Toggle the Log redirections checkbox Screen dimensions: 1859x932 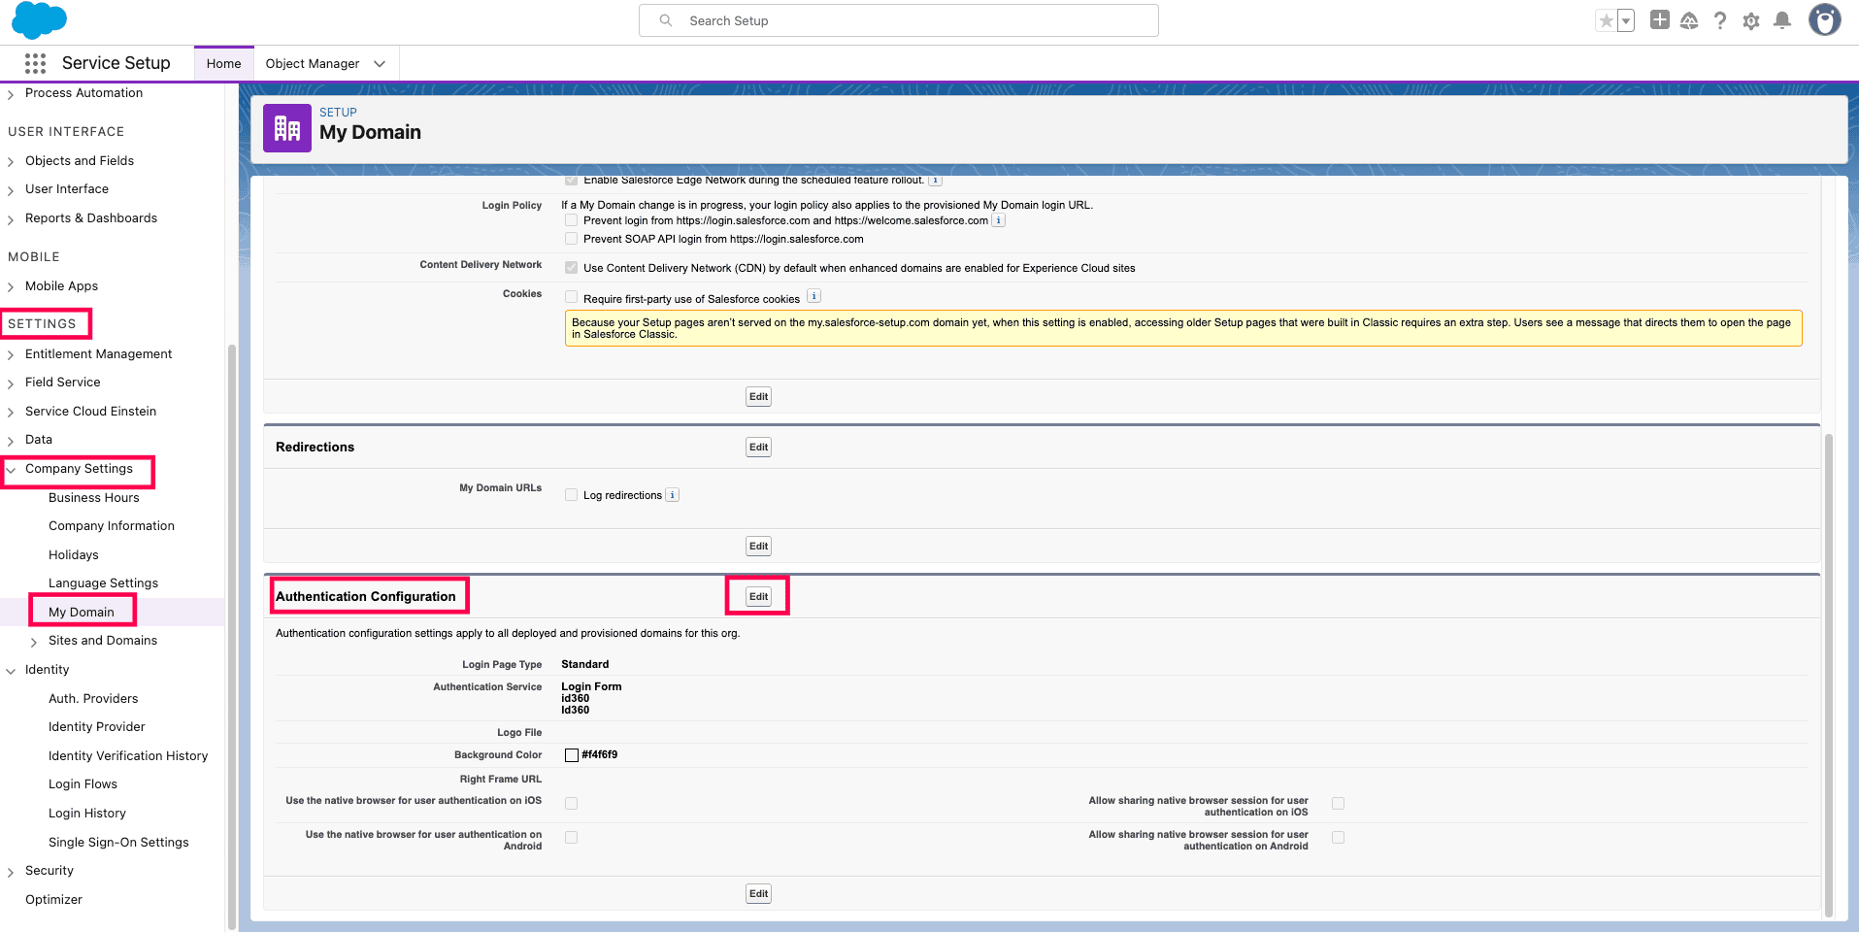coord(571,494)
